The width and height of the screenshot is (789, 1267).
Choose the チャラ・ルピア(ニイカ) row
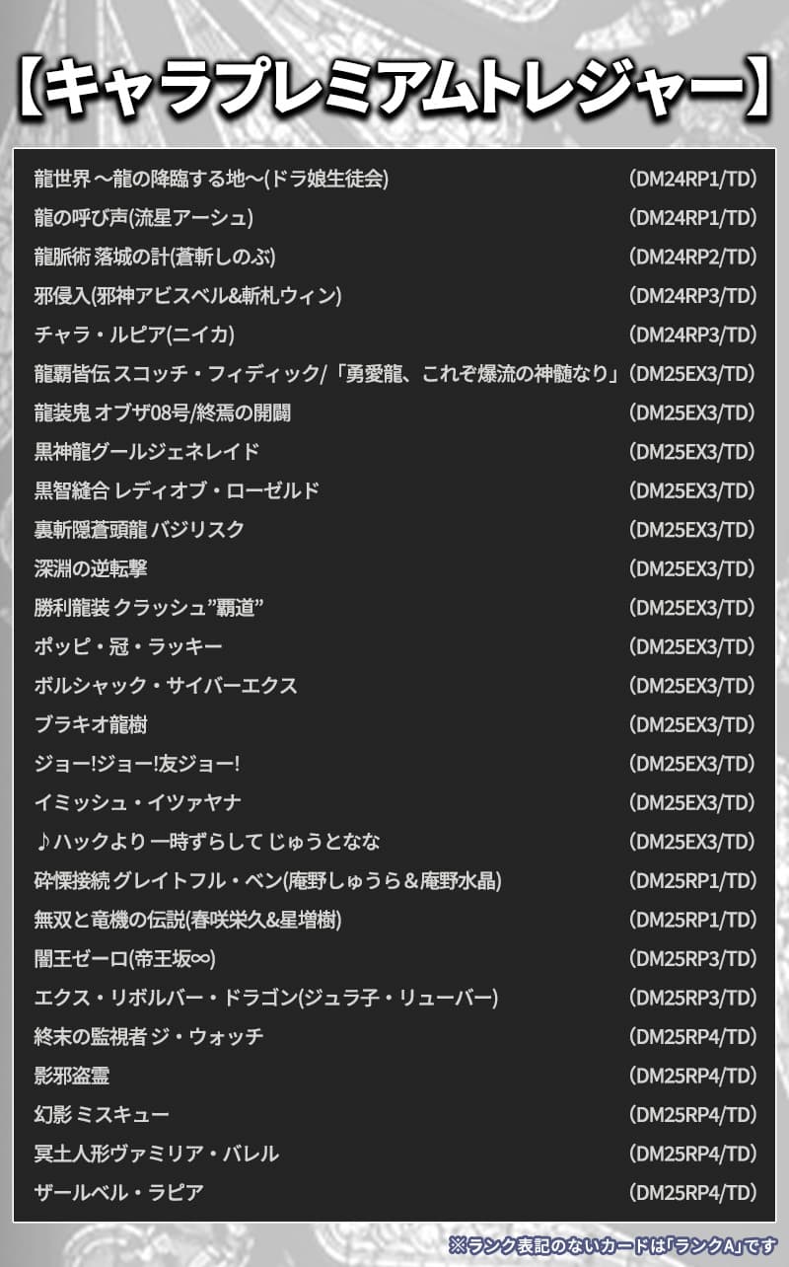(134, 335)
